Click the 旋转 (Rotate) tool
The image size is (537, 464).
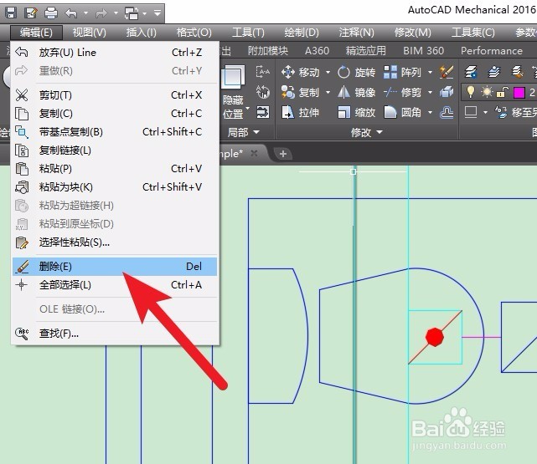(x=356, y=73)
